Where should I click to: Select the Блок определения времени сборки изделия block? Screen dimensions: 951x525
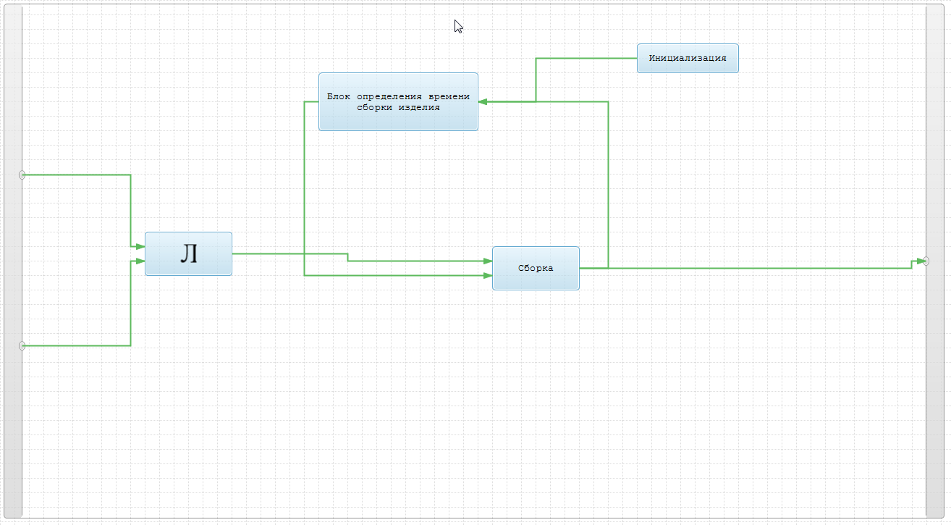point(398,101)
